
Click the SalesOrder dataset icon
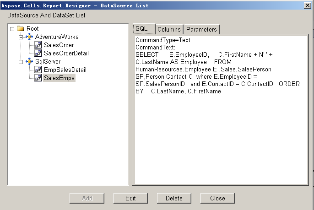(38, 45)
